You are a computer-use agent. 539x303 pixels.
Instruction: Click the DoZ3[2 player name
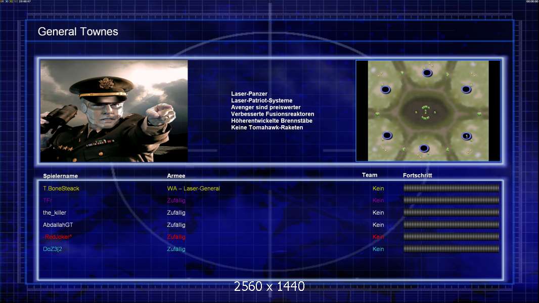(x=53, y=249)
